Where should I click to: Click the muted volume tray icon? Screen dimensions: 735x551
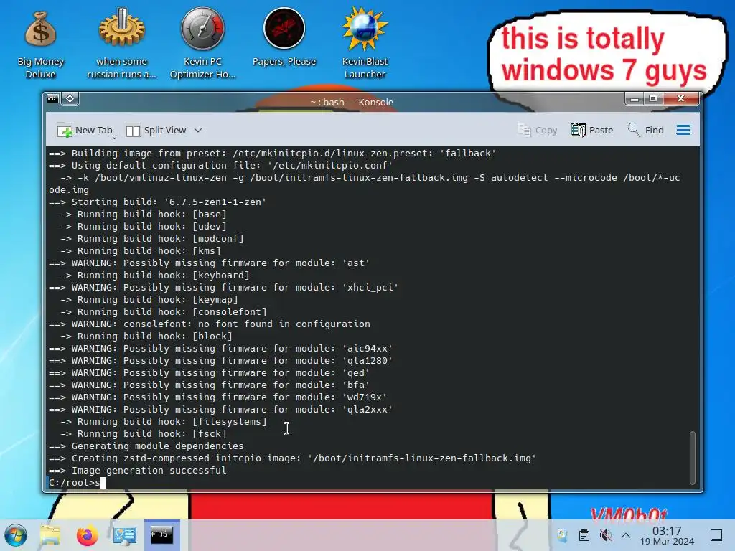[605, 535]
